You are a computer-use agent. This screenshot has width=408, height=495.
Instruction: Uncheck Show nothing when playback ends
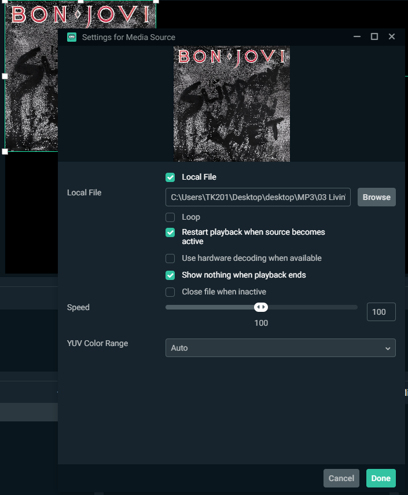(170, 275)
